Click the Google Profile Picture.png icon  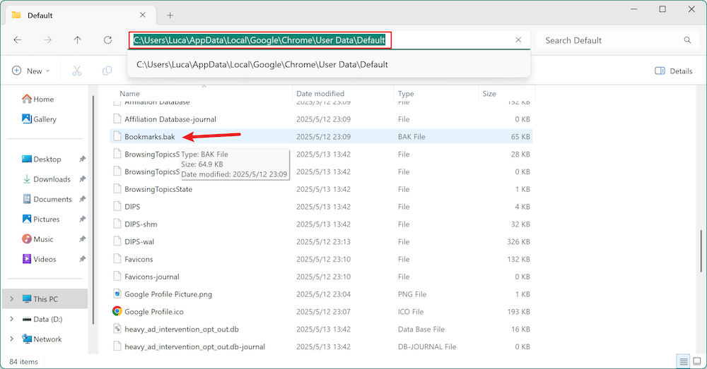click(x=117, y=294)
